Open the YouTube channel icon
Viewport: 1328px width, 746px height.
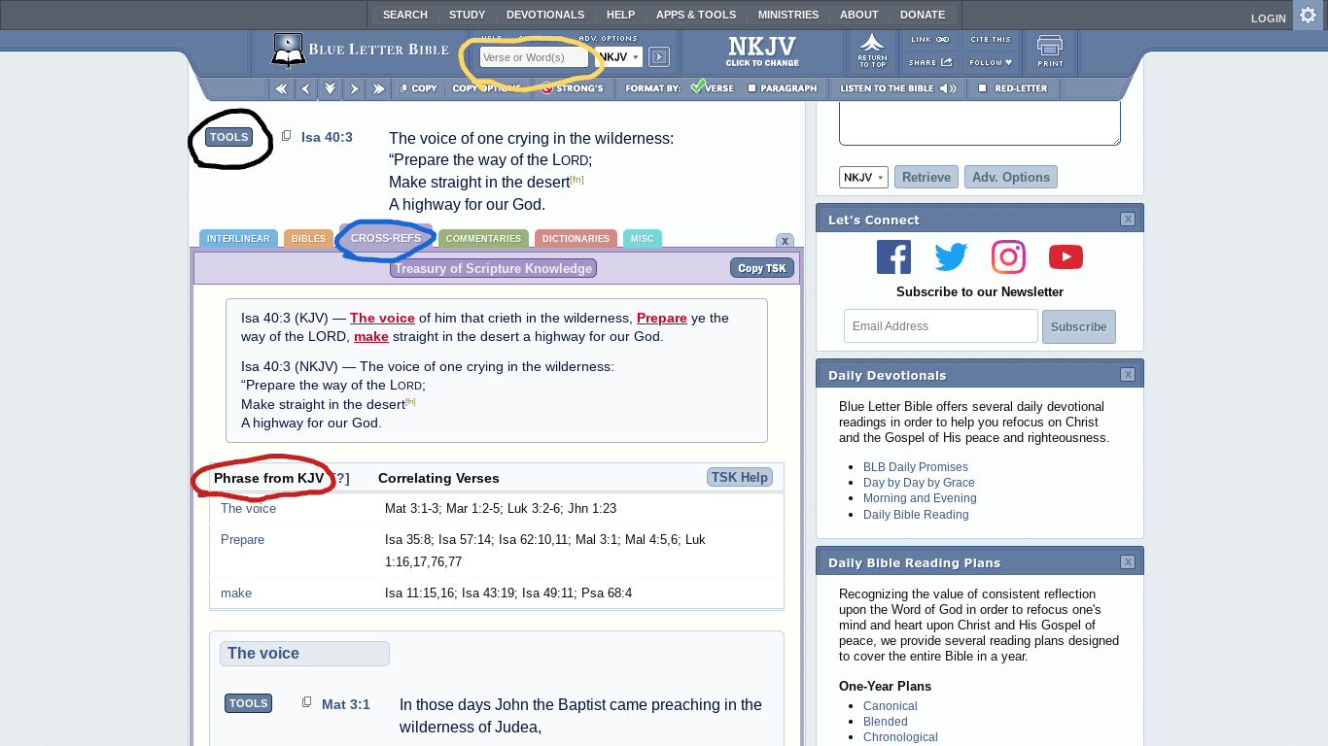coord(1066,257)
